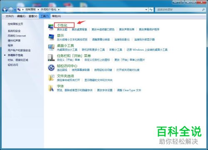This screenshot has width=208, height=150.
Task: Click 更改屏幕保护程序 link
Action: pyautogui.click(x=149, y=30)
